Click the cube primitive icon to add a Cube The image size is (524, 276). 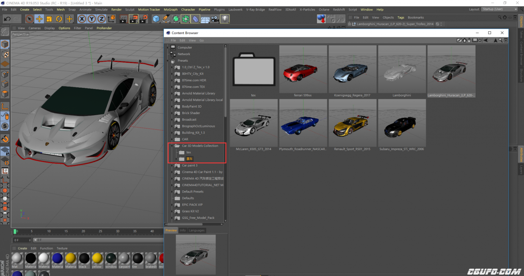[156, 19]
